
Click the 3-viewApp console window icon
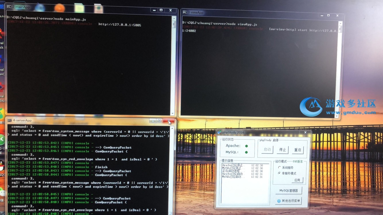[x=185, y=12]
